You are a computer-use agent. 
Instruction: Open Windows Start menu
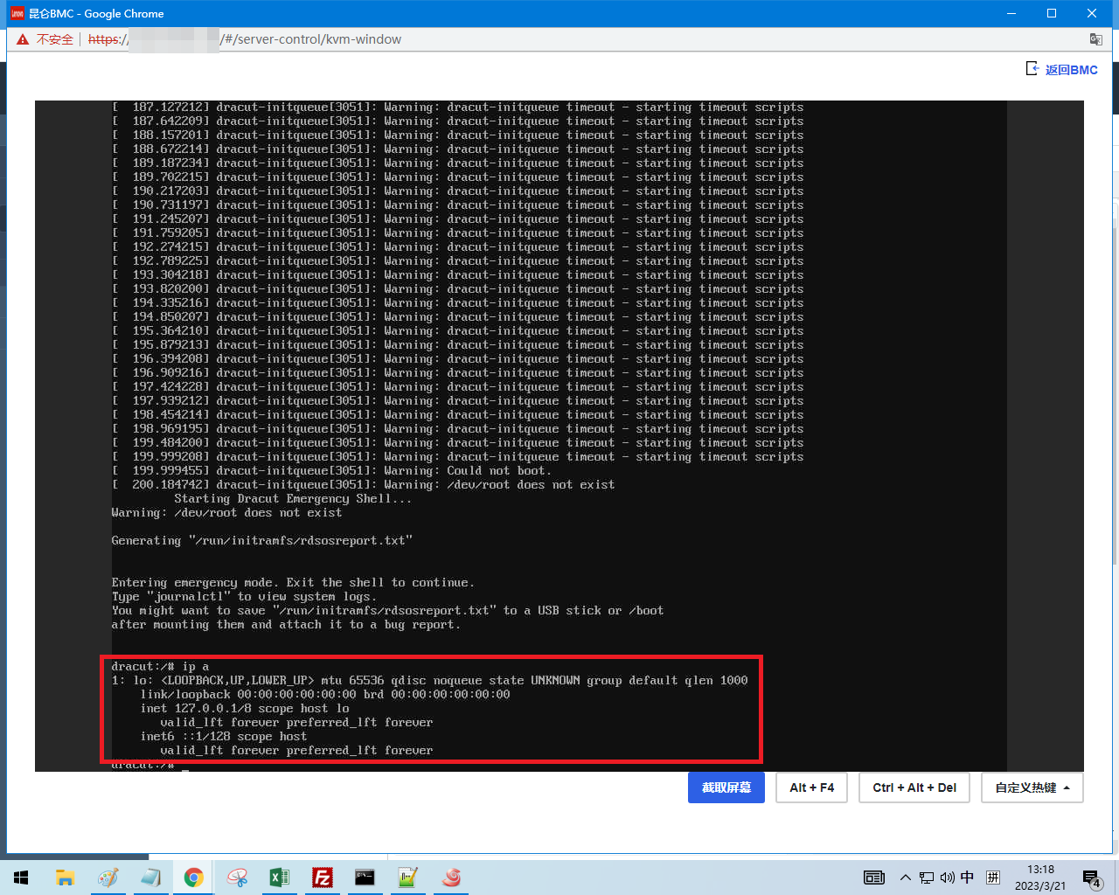[x=21, y=878]
